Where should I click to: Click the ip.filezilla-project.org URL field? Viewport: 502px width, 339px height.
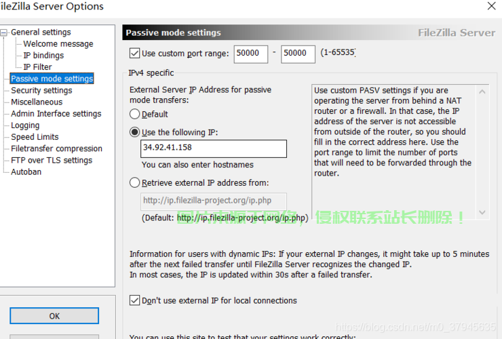[214, 201]
